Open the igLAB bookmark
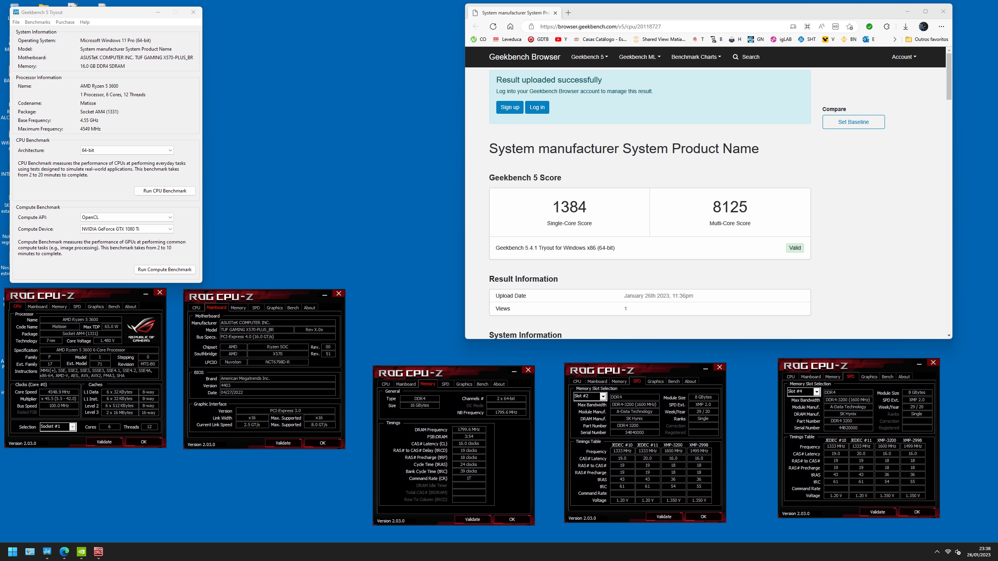 tap(781, 39)
